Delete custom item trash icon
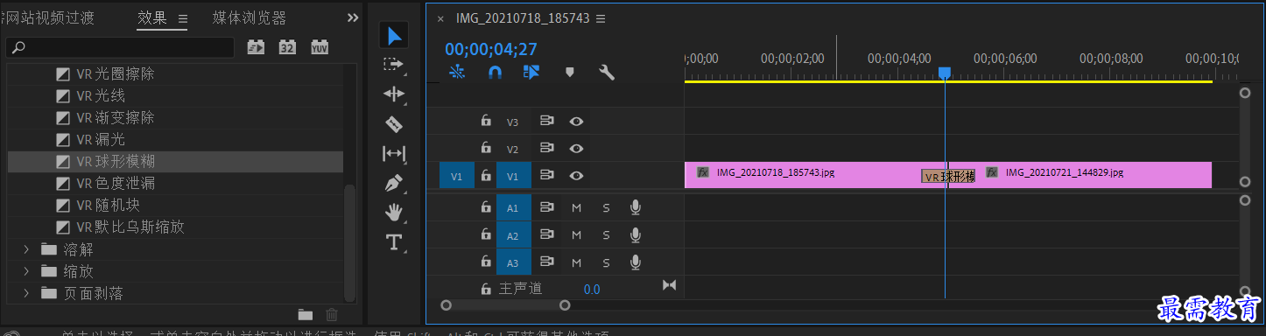1266x336 pixels. point(331,315)
